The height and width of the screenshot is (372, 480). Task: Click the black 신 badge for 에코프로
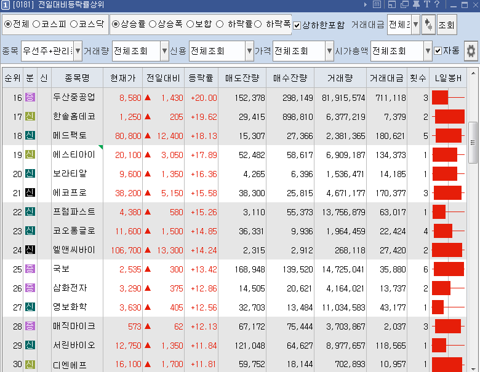[x=30, y=192]
